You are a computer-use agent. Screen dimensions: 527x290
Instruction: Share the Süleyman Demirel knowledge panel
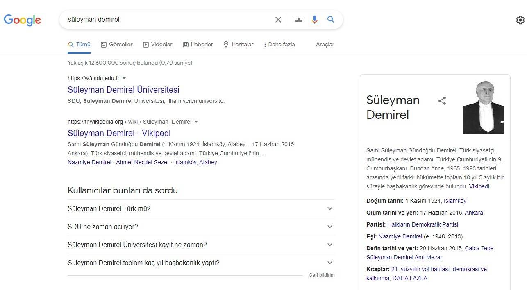point(442,101)
